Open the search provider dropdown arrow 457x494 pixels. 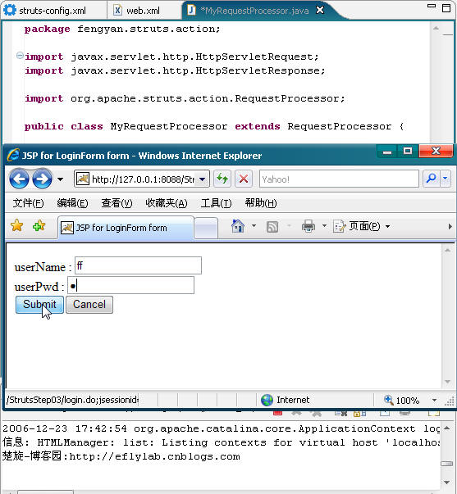tap(445, 179)
